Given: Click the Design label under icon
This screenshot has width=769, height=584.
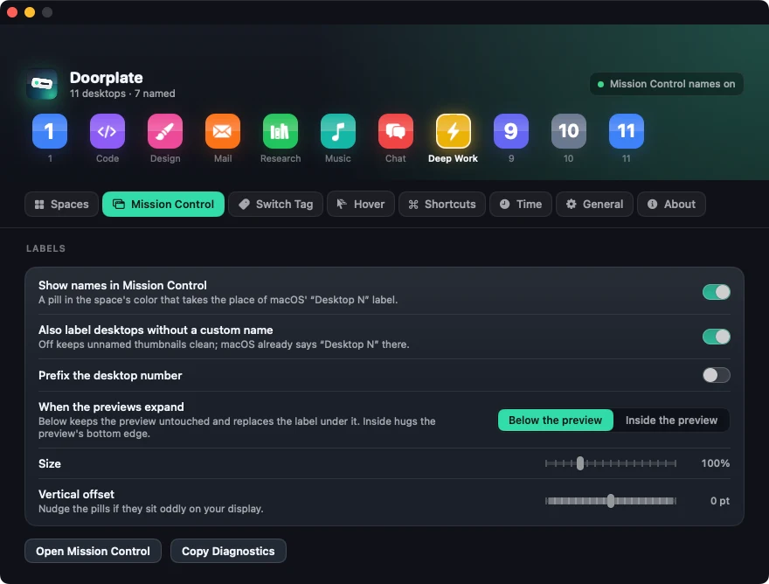Looking at the screenshot, I should coord(165,158).
